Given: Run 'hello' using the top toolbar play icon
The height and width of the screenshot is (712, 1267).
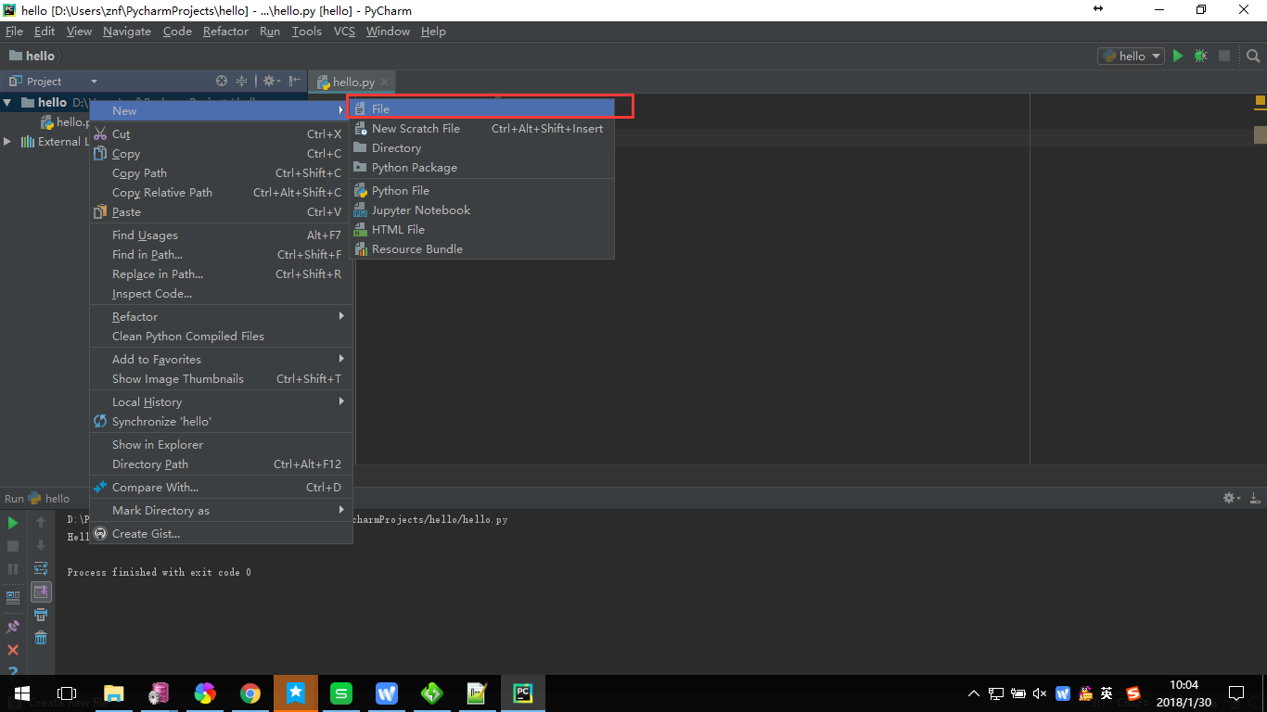Looking at the screenshot, I should [x=1178, y=56].
